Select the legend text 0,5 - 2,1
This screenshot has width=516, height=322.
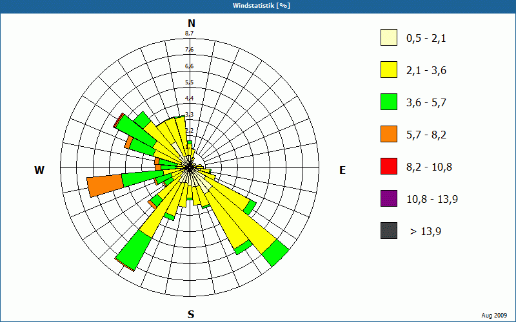426,39
